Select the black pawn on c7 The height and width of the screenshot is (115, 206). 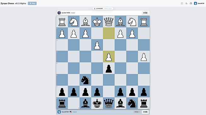(120, 92)
